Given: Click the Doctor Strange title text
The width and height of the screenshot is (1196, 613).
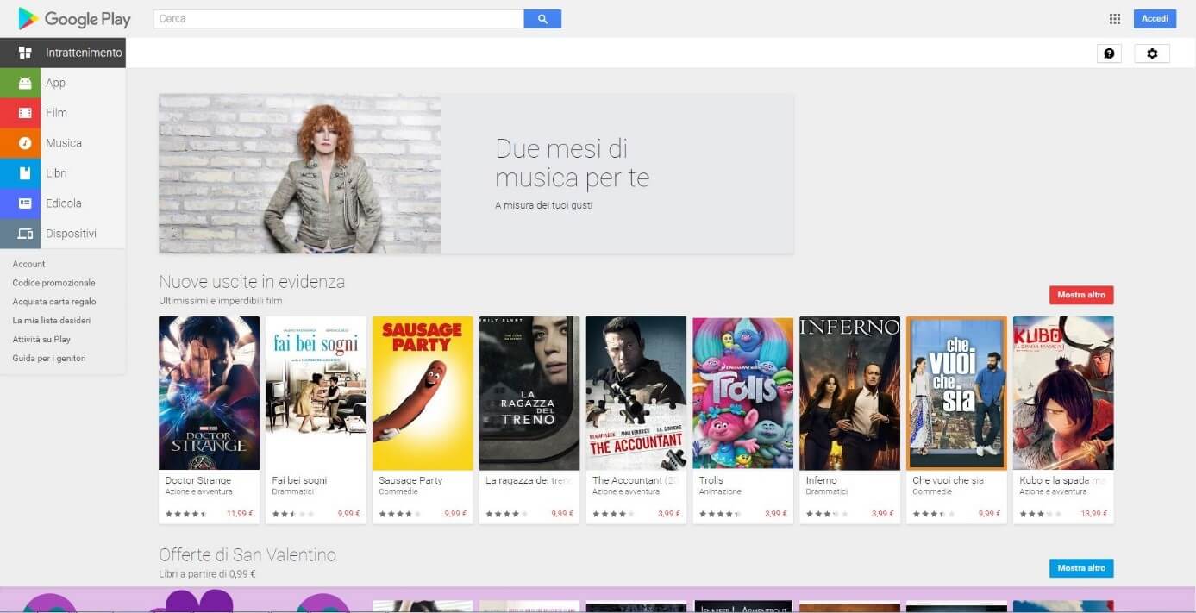Looking at the screenshot, I should (198, 480).
